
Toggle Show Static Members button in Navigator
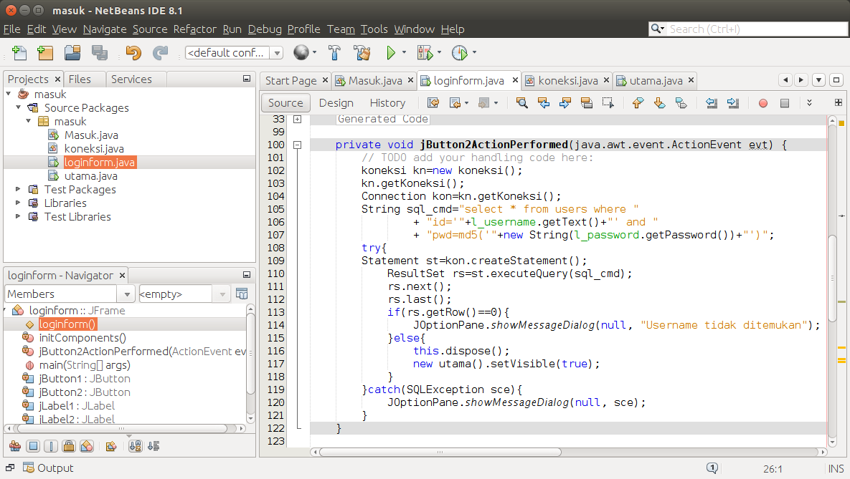click(50, 446)
